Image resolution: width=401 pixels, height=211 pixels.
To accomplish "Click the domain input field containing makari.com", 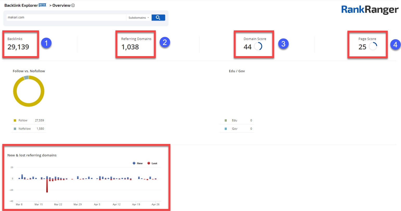I will click(x=66, y=18).
